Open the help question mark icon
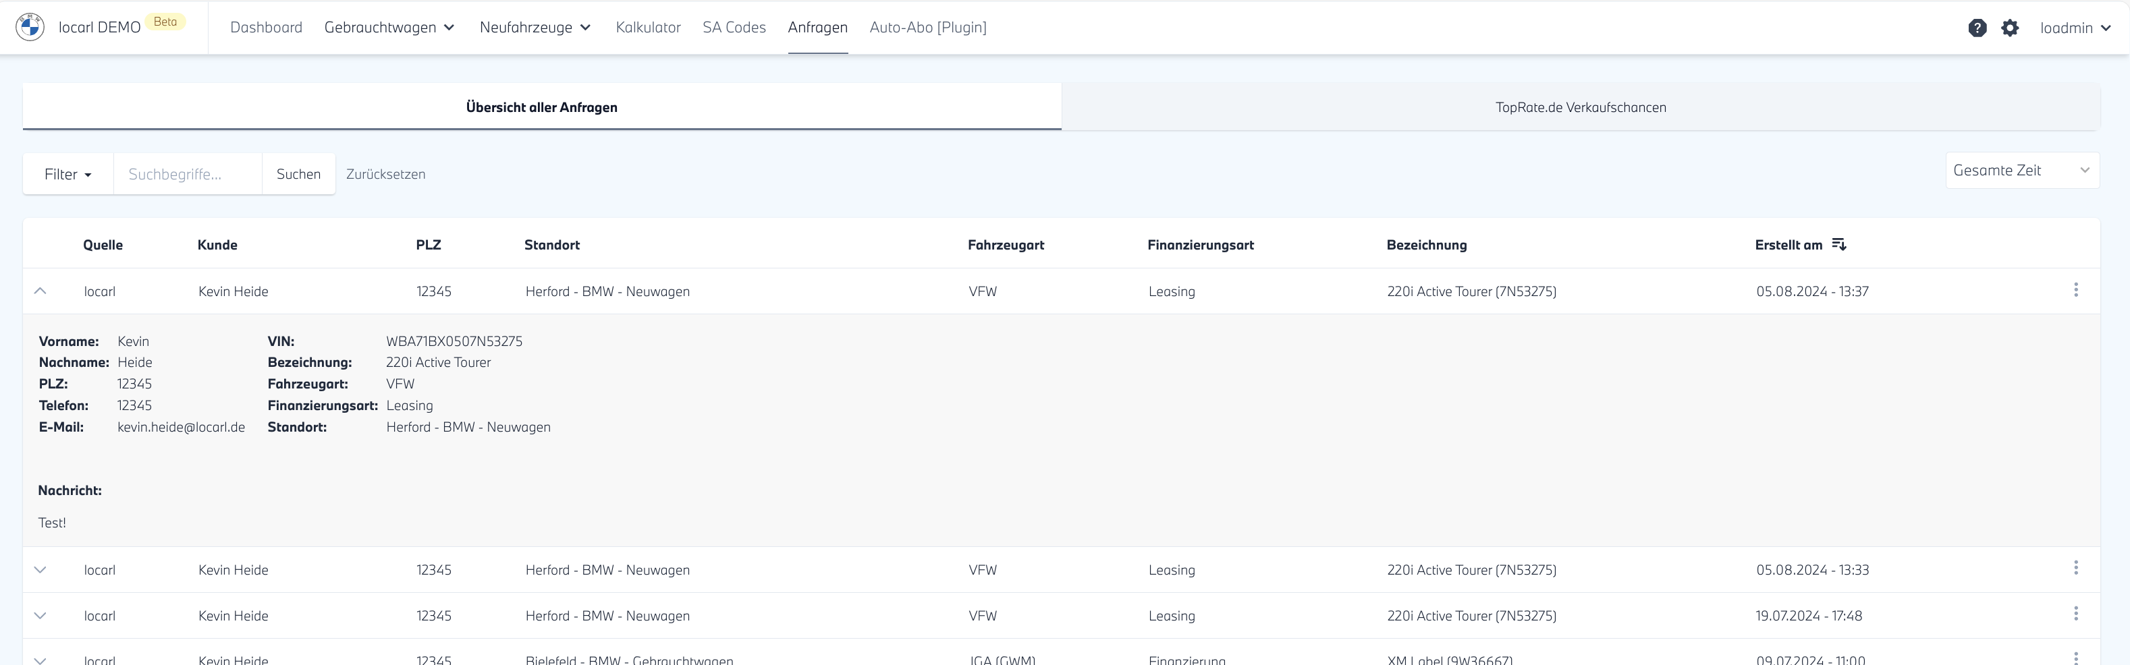Screen dimensions: 2130x665 [1977, 28]
